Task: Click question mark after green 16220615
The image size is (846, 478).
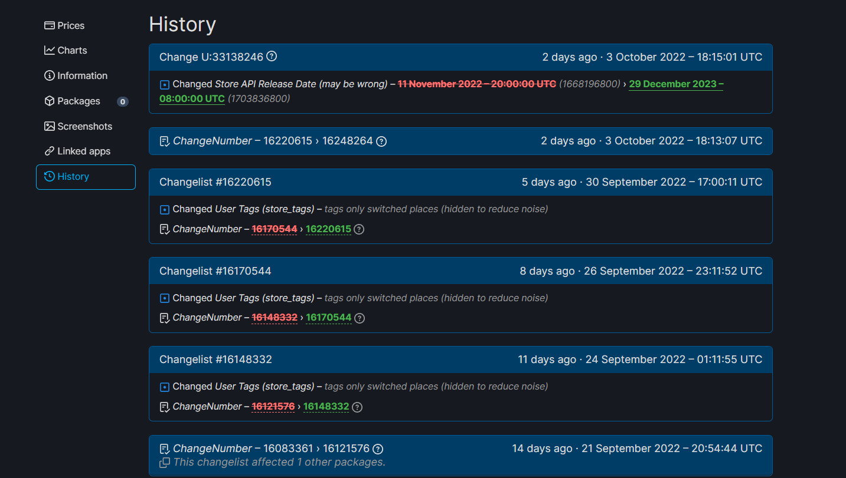Action: click(359, 229)
